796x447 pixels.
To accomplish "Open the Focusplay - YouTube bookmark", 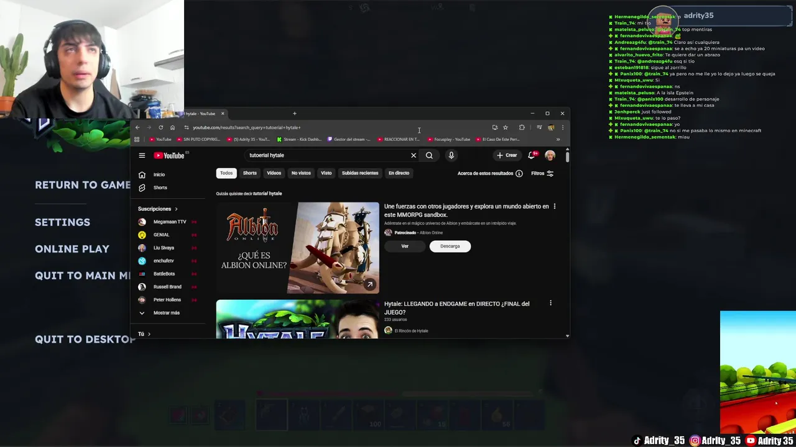I will pyautogui.click(x=448, y=139).
